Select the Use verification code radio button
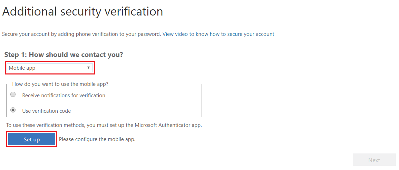The height and width of the screenshot is (170, 399). [13, 110]
